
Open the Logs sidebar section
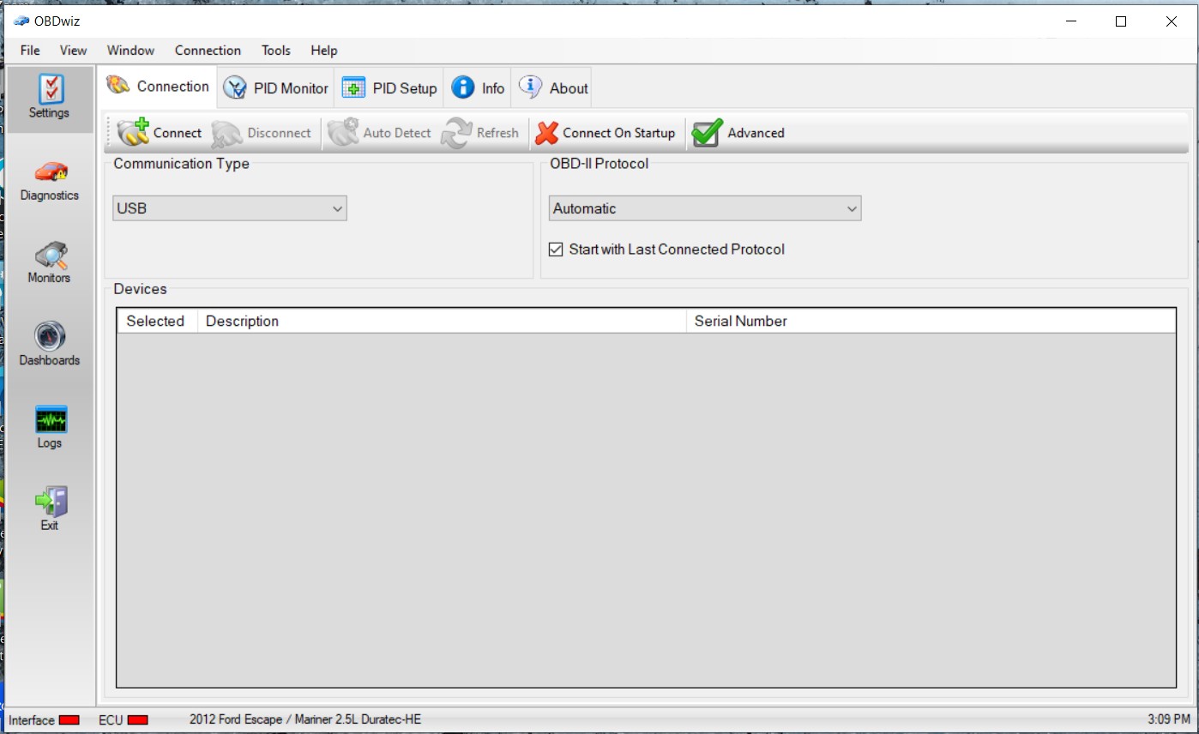click(50, 428)
